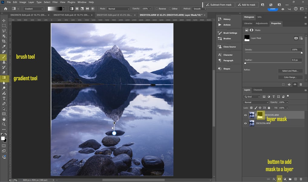Screen dimensions: 308x182
Task: Click the Density slider handle
Action: [302, 53]
